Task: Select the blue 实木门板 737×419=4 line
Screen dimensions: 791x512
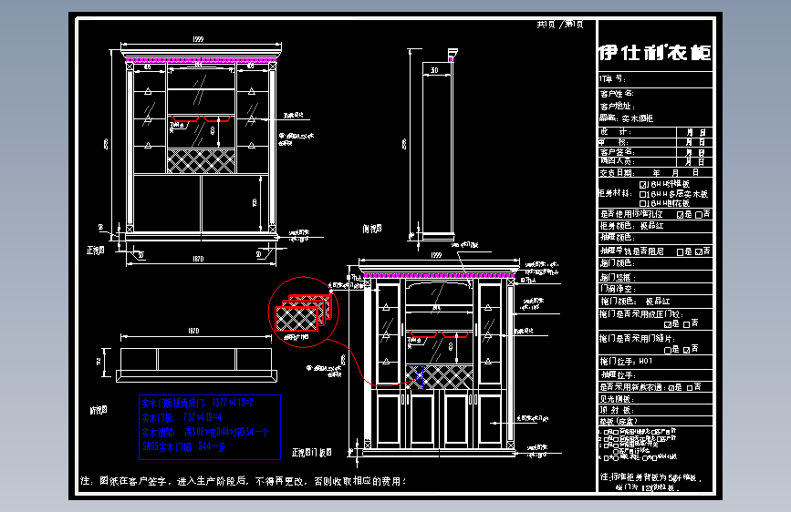Action: pos(182,418)
